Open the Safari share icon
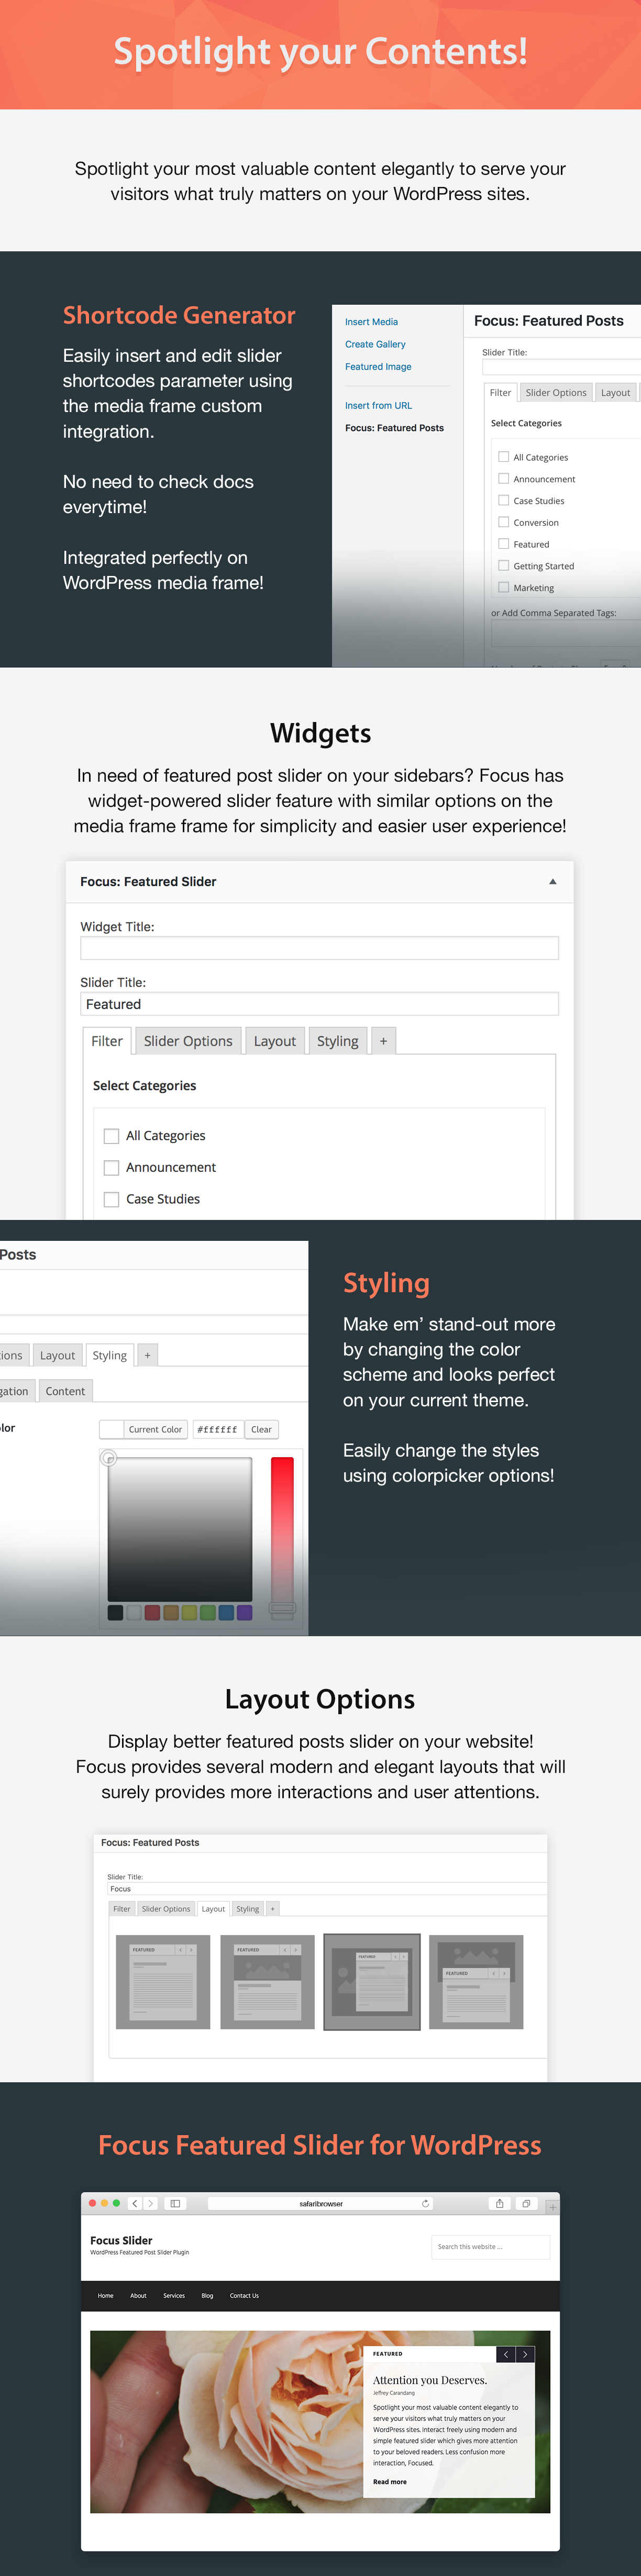This screenshot has width=641, height=2576. pos(499,2203)
